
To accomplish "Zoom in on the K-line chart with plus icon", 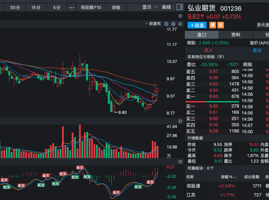I will tap(166, 24).
